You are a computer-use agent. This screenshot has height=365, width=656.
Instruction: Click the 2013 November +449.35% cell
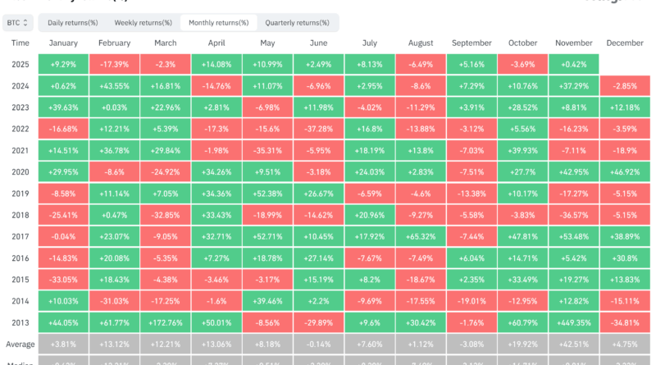click(574, 322)
